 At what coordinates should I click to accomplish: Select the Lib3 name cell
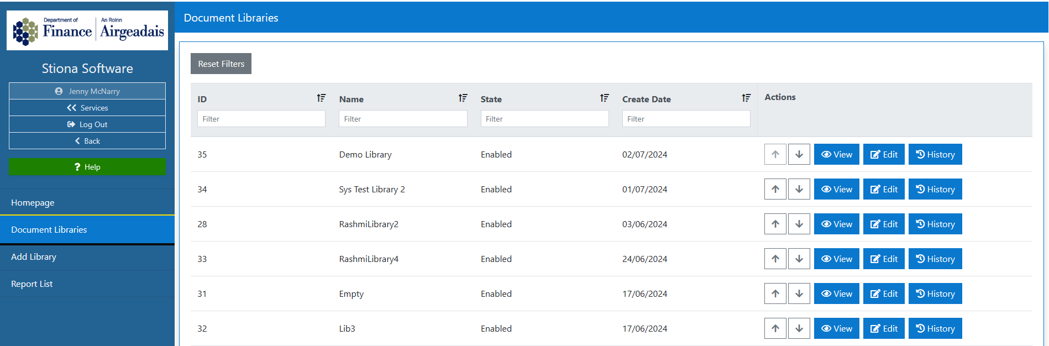347,328
